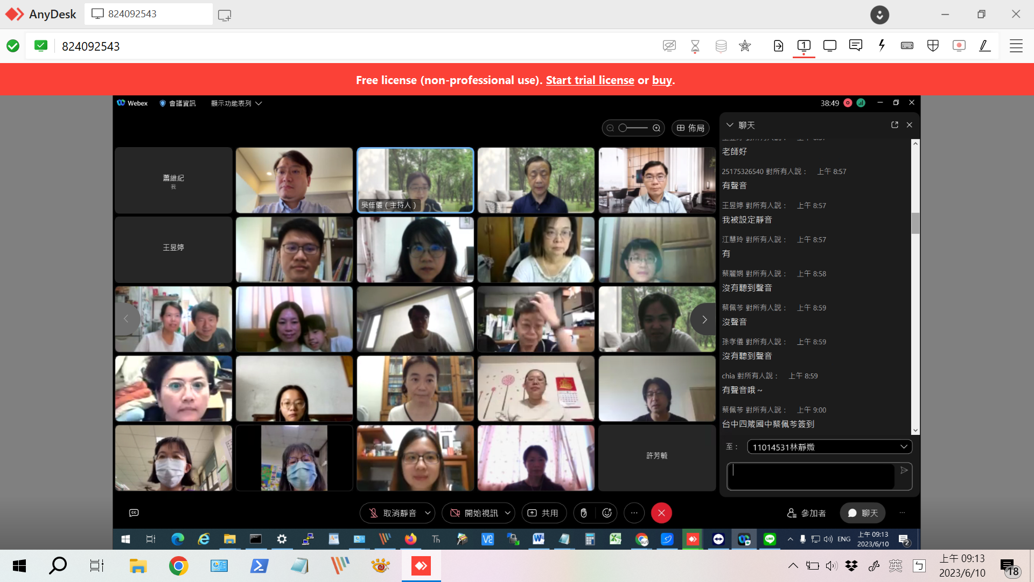Open the 顯示功能表列 menu
The height and width of the screenshot is (582, 1034).
pyautogui.click(x=236, y=103)
